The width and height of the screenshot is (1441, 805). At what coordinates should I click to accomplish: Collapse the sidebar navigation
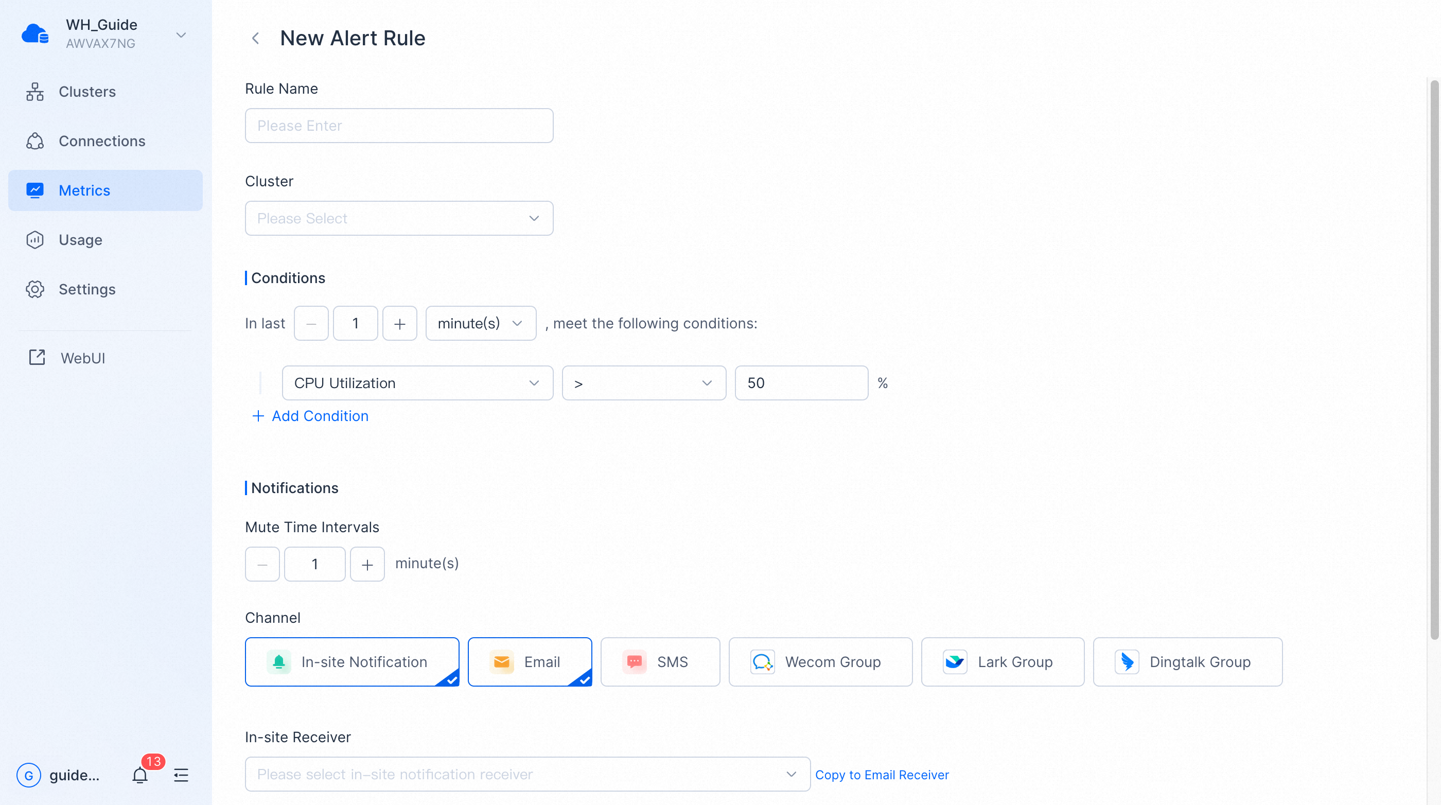click(x=180, y=775)
